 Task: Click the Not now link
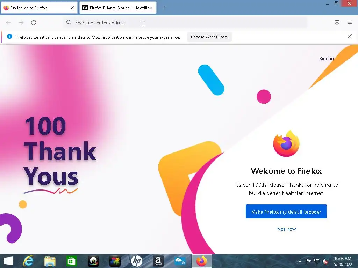[286, 229]
